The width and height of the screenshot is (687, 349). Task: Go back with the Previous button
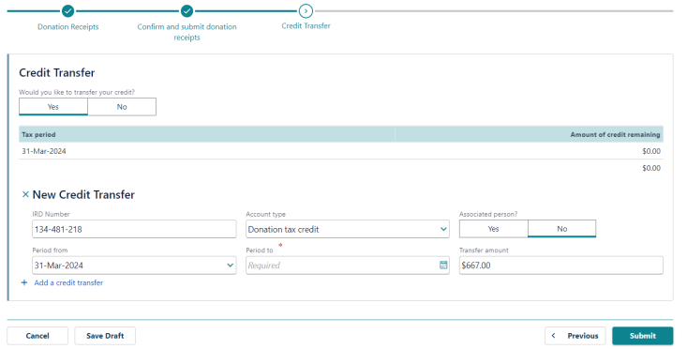pyautogui.click(x=575, y=336)
